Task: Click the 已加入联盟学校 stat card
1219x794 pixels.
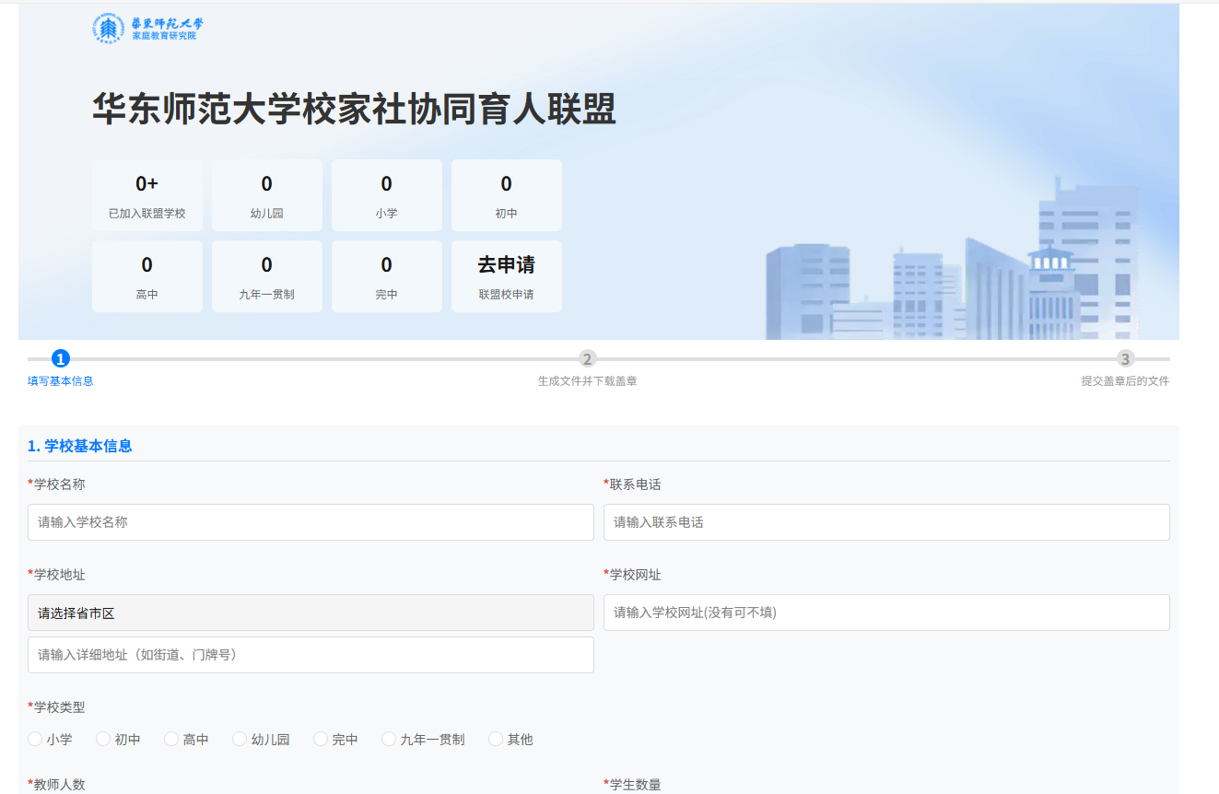Action: [x=147, y=195]
